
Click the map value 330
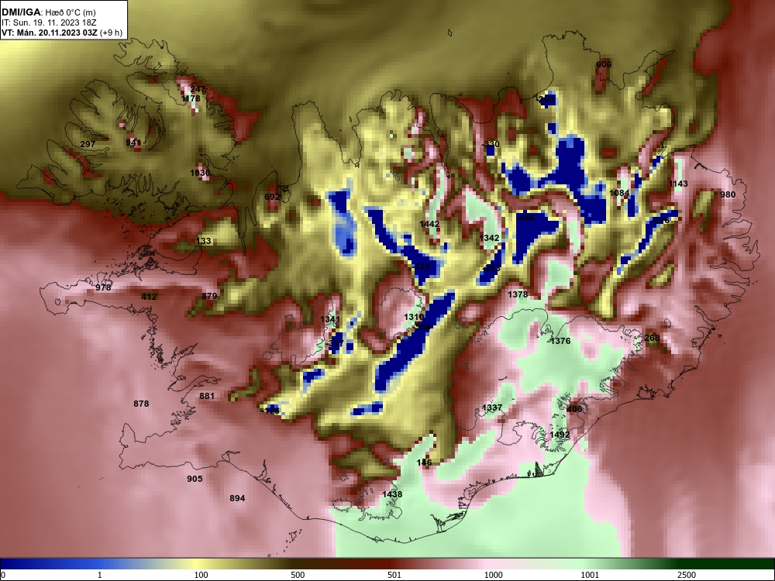pos(492,144)
